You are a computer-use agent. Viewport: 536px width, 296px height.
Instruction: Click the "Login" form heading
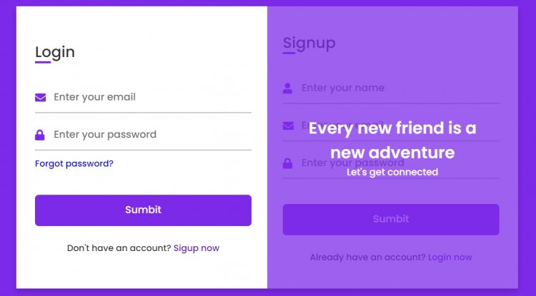pos(55,51)
